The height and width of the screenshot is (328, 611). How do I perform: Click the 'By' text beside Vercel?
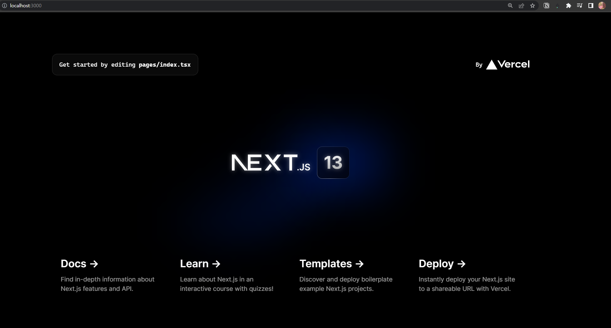[x=479, y=65]
